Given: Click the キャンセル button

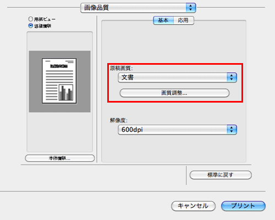Looking at the screenshot, I should 193,206.
